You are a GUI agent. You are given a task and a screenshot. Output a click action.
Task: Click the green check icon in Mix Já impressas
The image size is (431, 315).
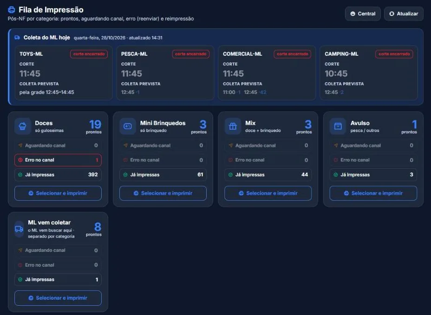coord(231,175)
